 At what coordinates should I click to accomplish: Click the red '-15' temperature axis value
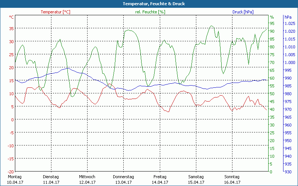[11, 159]
